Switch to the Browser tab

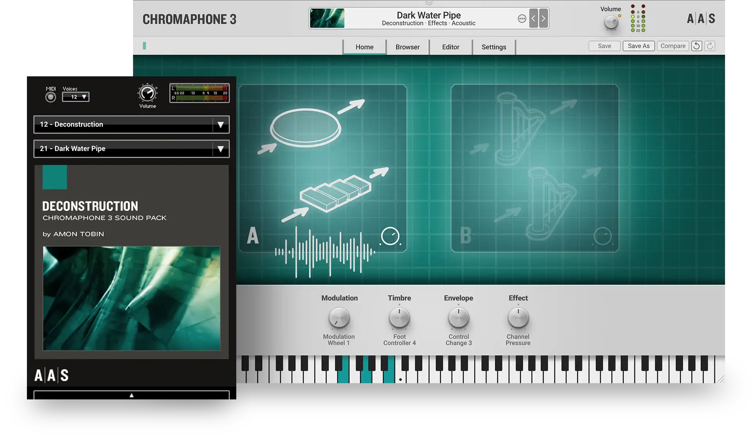tap(407, 47)
